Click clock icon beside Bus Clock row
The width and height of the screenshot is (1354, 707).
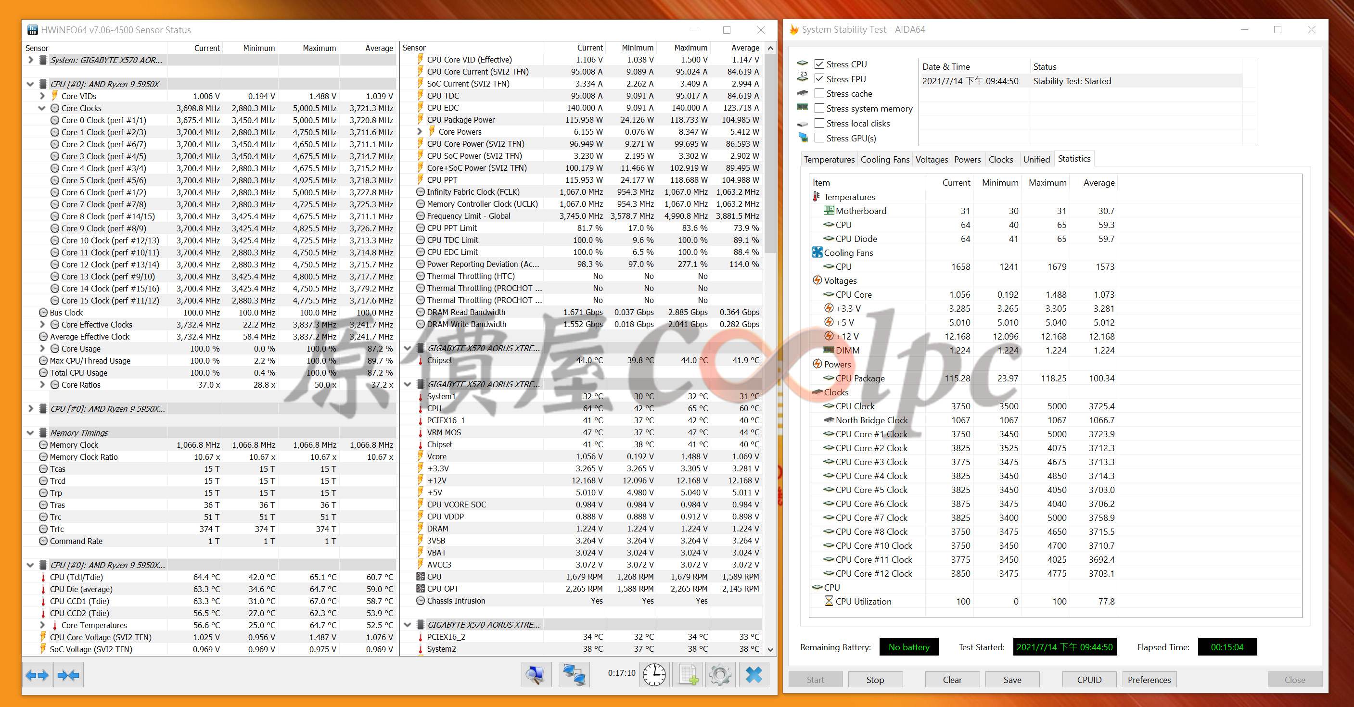(43, 313)
